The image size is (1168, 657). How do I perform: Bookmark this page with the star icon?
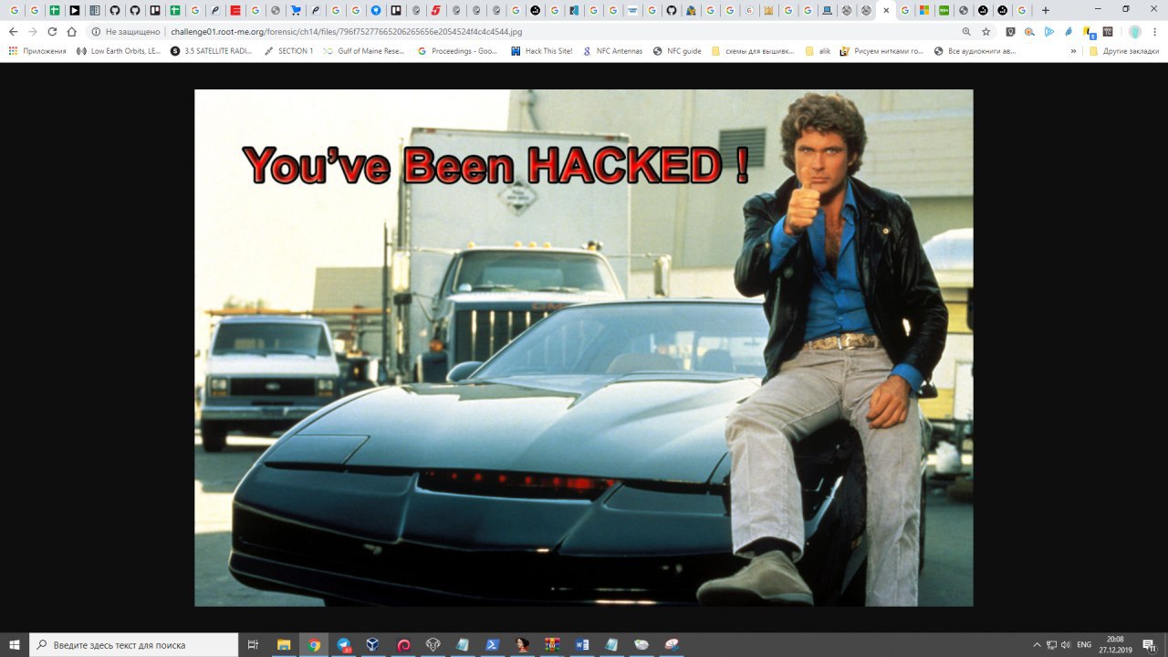pyautogui.click(x=986, y=31)
